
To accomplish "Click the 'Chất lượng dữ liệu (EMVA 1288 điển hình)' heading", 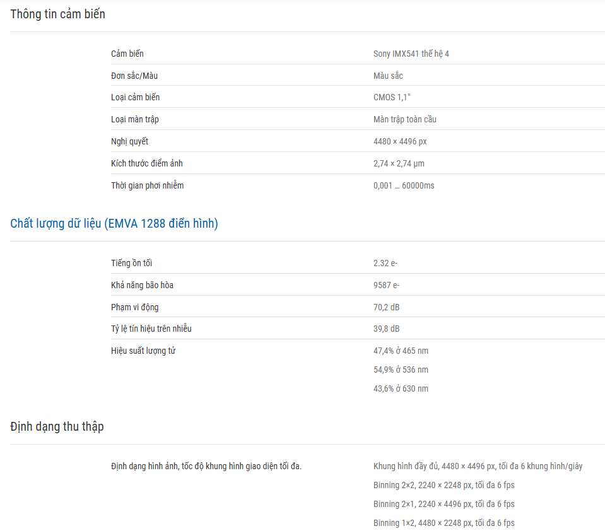I will click(114, 224).
